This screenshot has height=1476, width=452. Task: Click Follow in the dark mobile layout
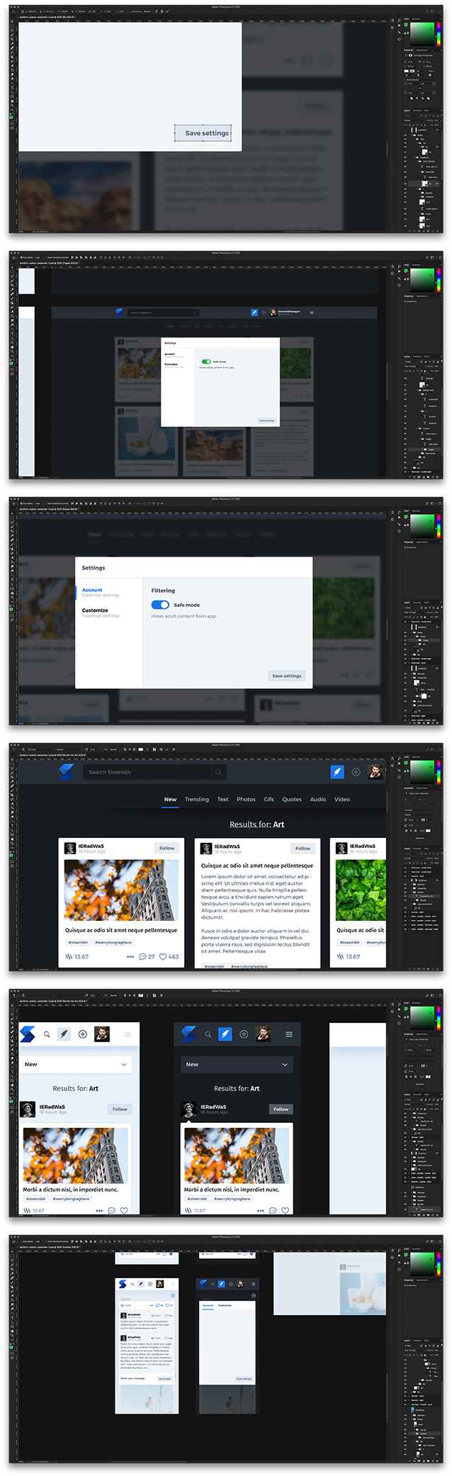click(281, 1109)
